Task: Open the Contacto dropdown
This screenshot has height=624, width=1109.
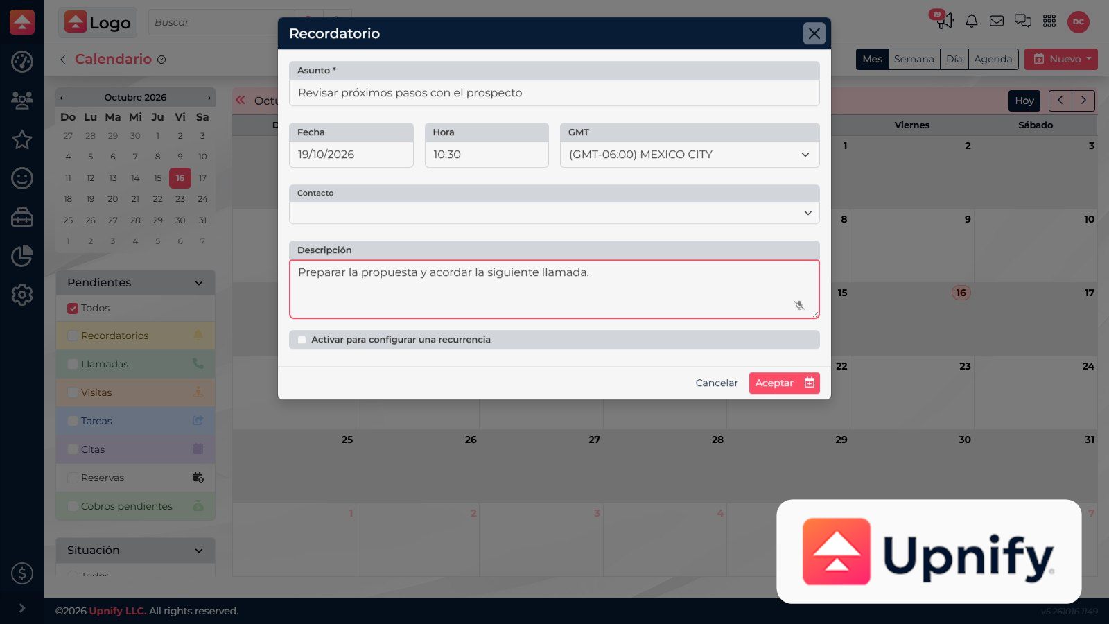Action: click(554, 213)
